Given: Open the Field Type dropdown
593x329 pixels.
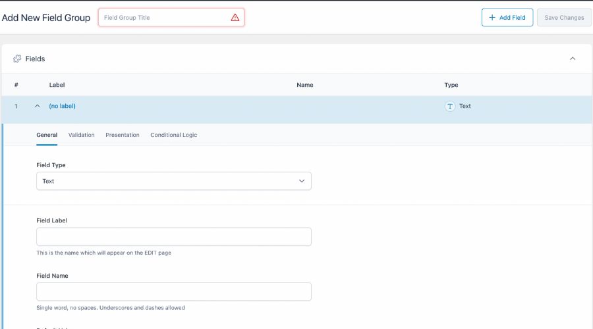Looking at the screenshot, I should click(x=173, y=181).
